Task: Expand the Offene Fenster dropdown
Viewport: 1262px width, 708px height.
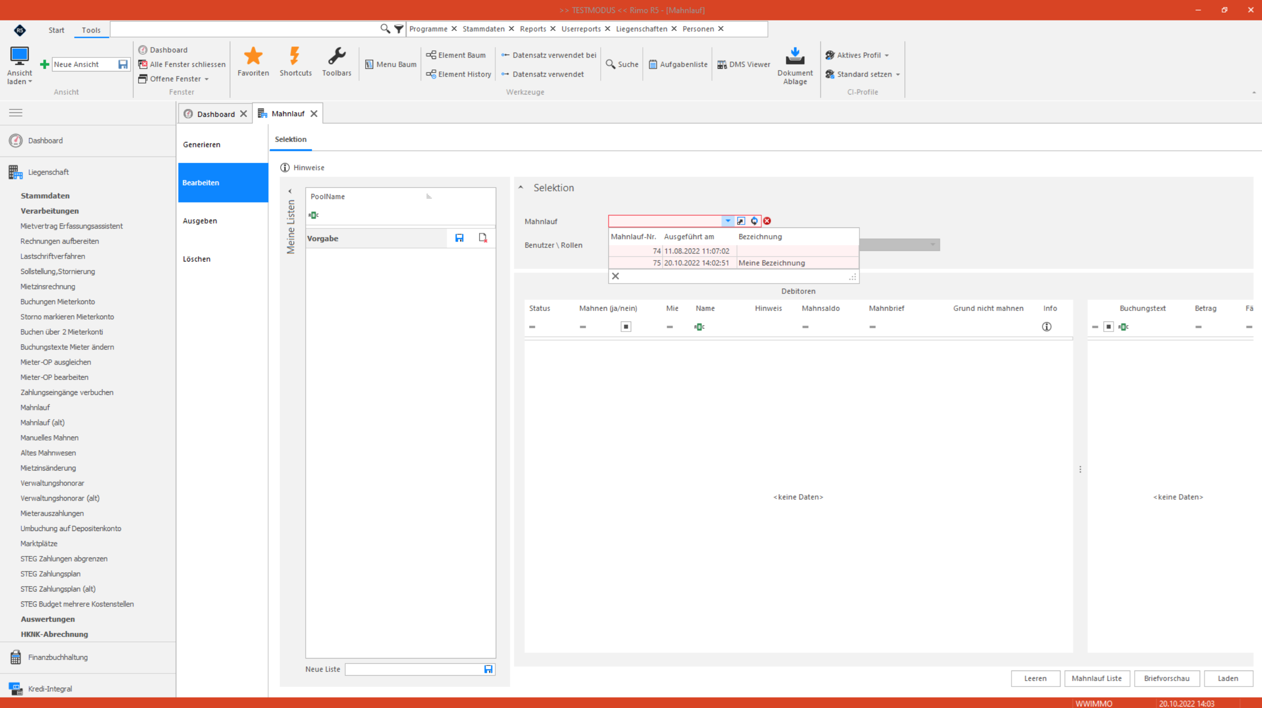Action: point(206,79)
